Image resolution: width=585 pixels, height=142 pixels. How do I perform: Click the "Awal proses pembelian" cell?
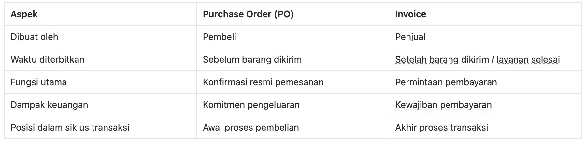pos(250,128)
